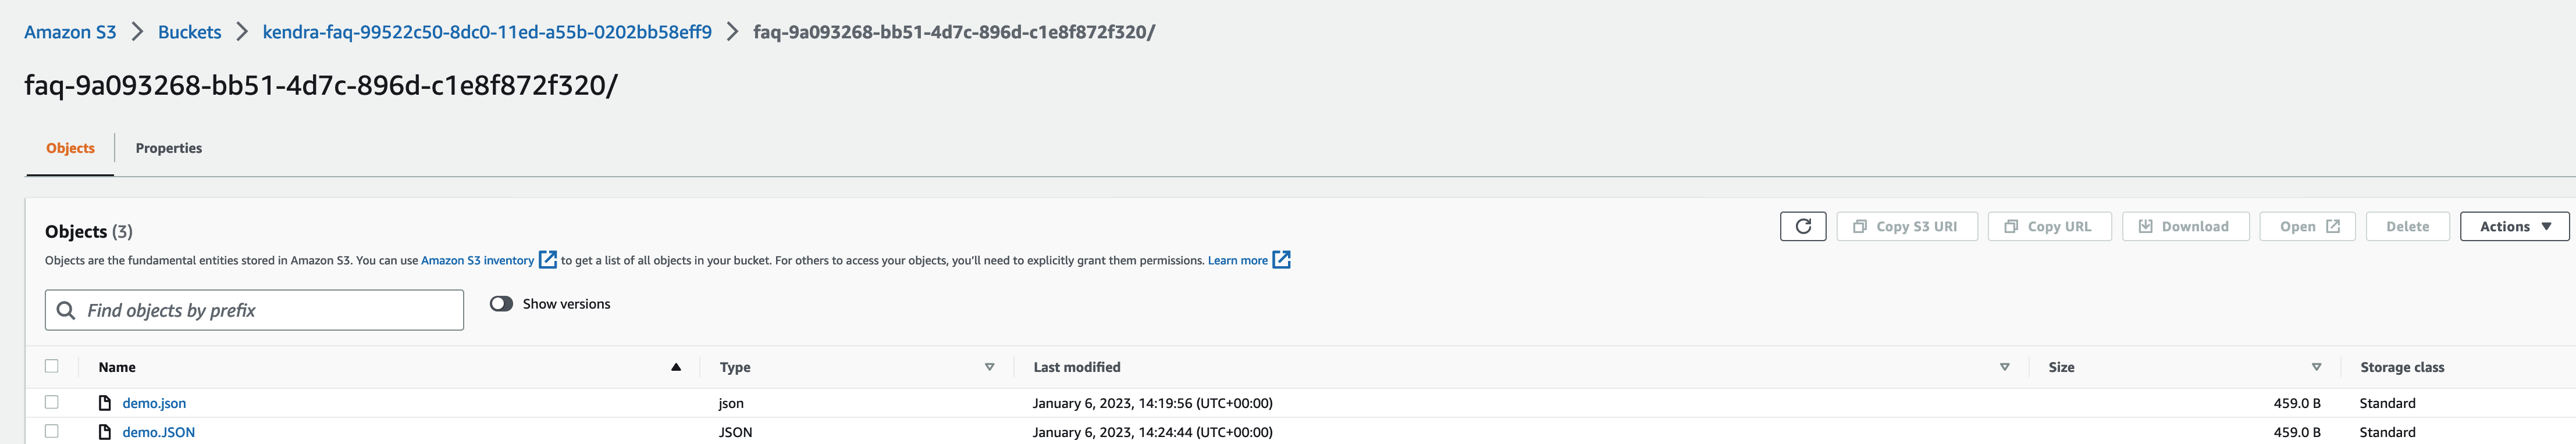Click the Copy S3 URI button
Viewport: 2576px width, 444px height.
pyautogui.click(x=1907, y=226)
